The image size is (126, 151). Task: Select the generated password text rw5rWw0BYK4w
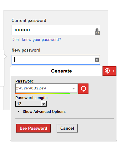[x=31, y=88]
